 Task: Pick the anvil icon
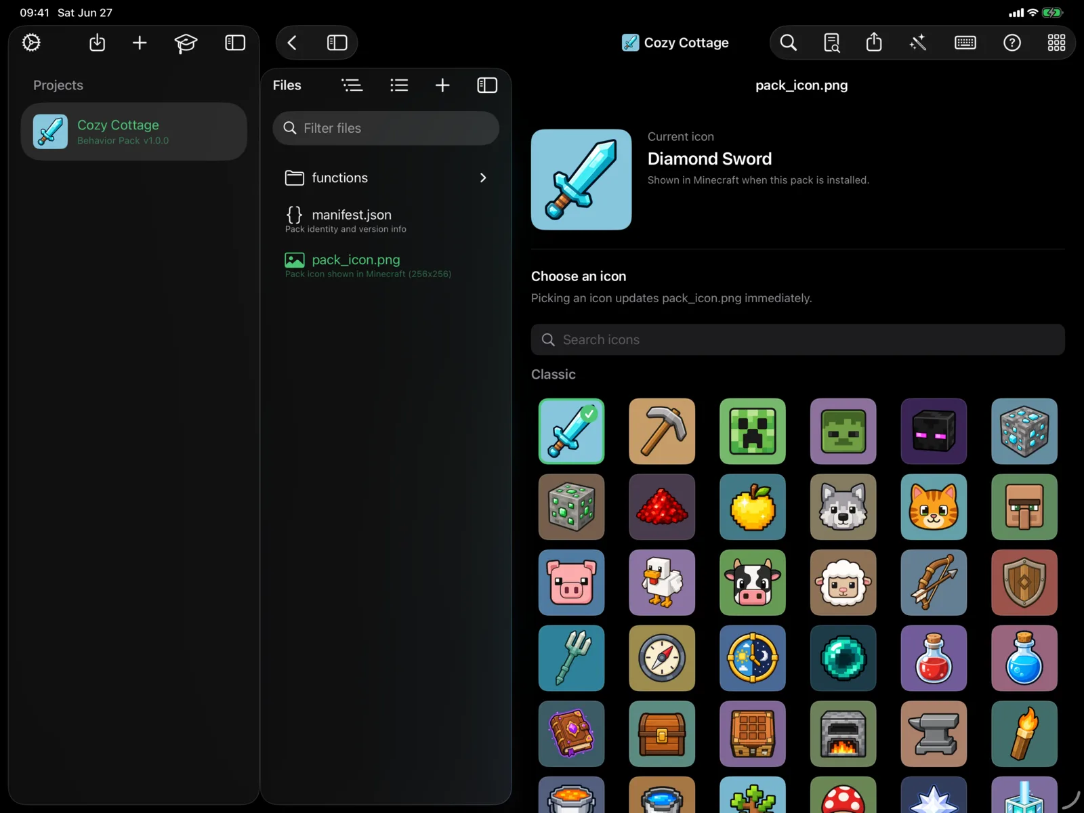934,734
